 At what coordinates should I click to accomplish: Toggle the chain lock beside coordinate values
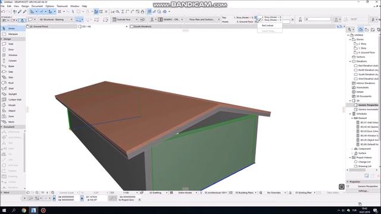[54, 198]
